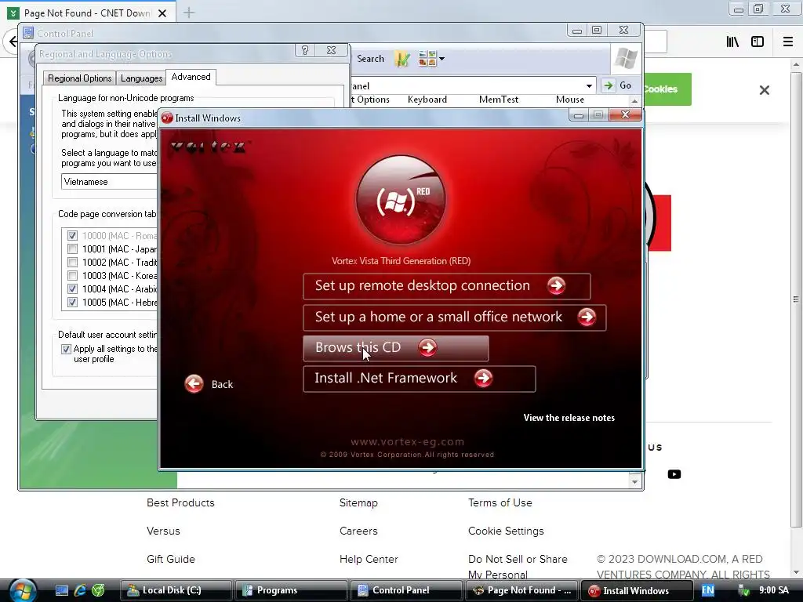Image resolution: width=803 pixels, height=602 pixels.
Task: Toggle Firefox sidebar icon
Action: 758,42
